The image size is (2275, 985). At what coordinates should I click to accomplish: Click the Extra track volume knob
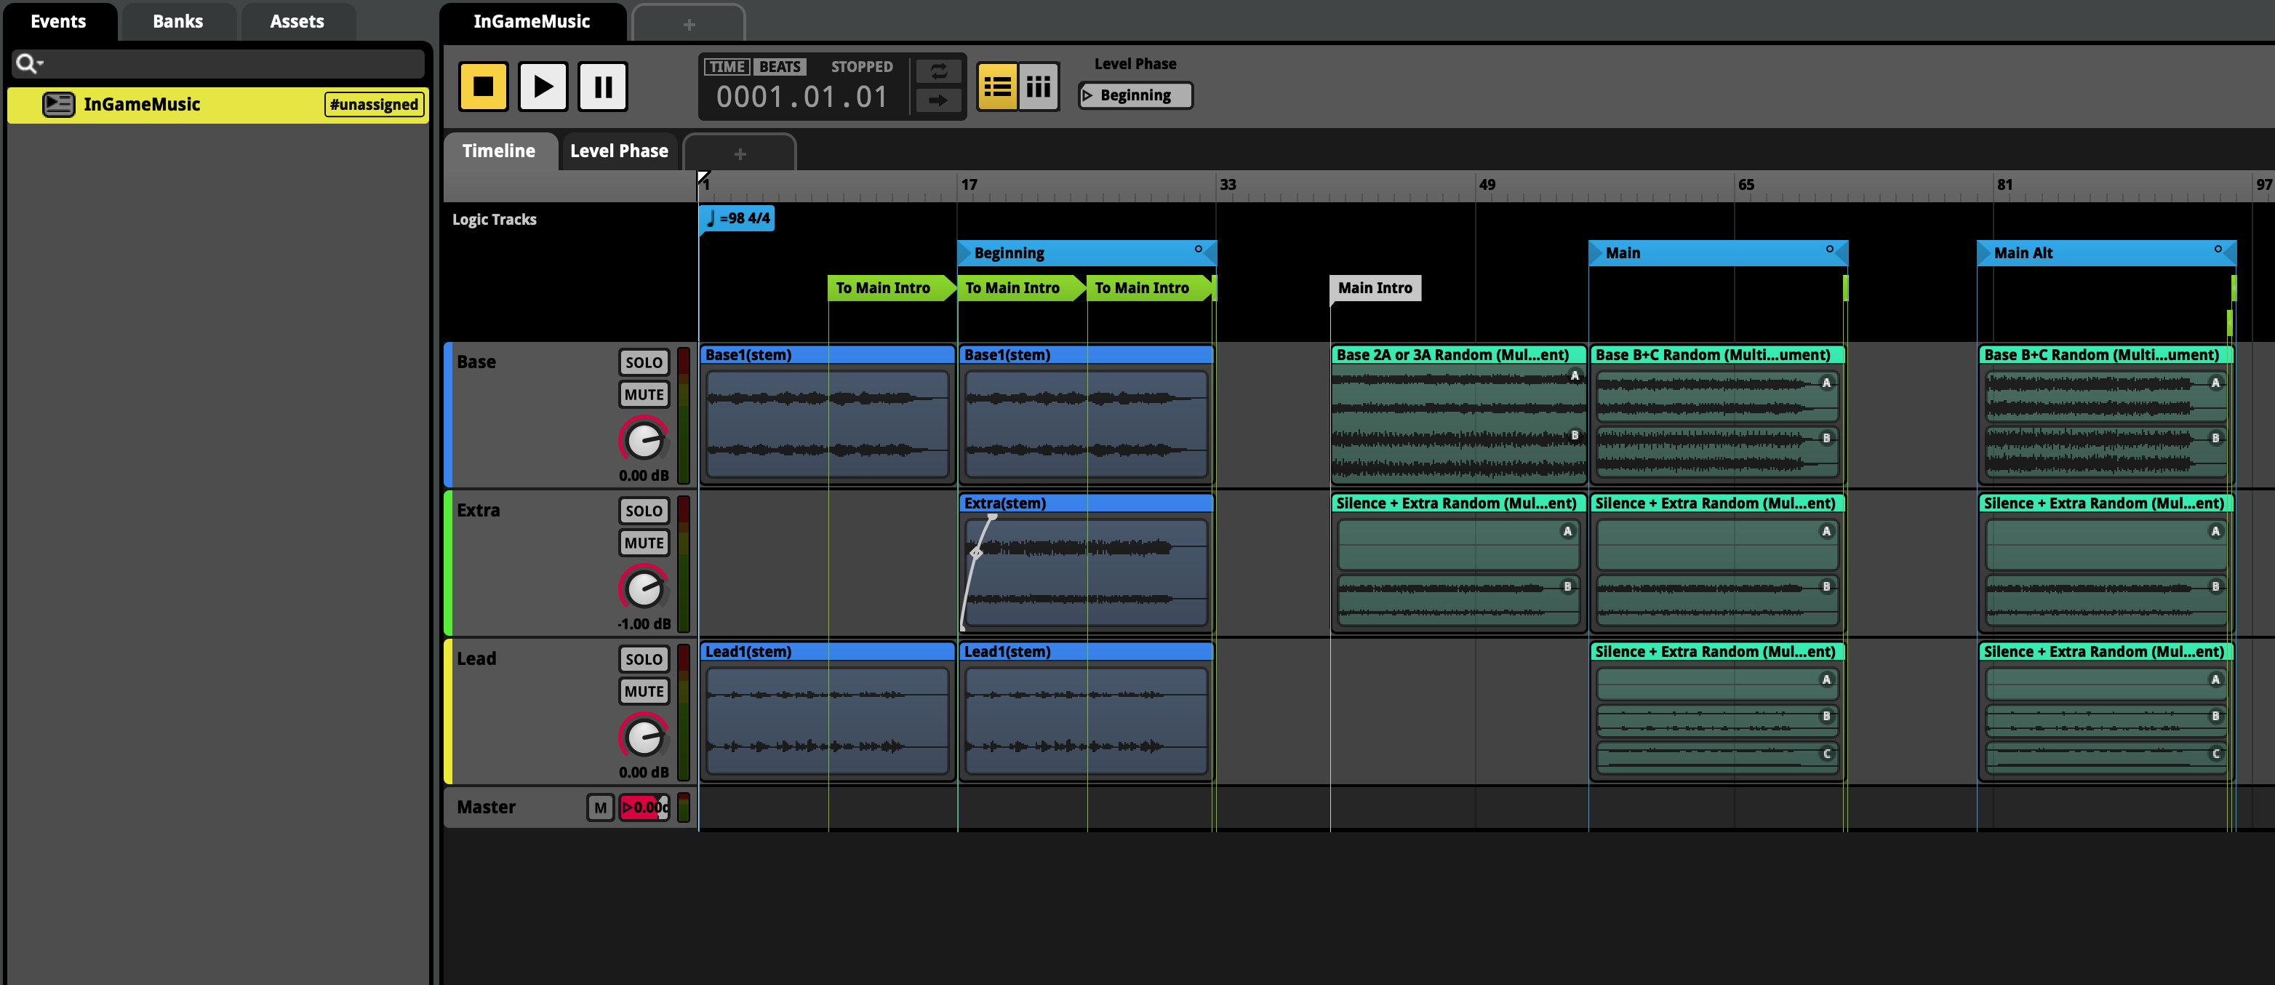[644, 588]
